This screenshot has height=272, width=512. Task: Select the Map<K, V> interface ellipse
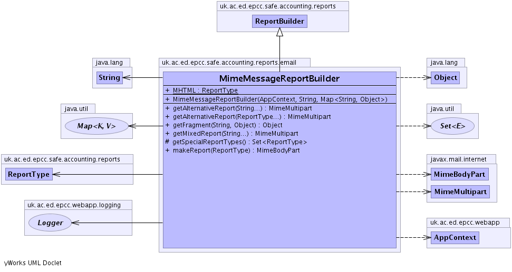tap(96, 126)
